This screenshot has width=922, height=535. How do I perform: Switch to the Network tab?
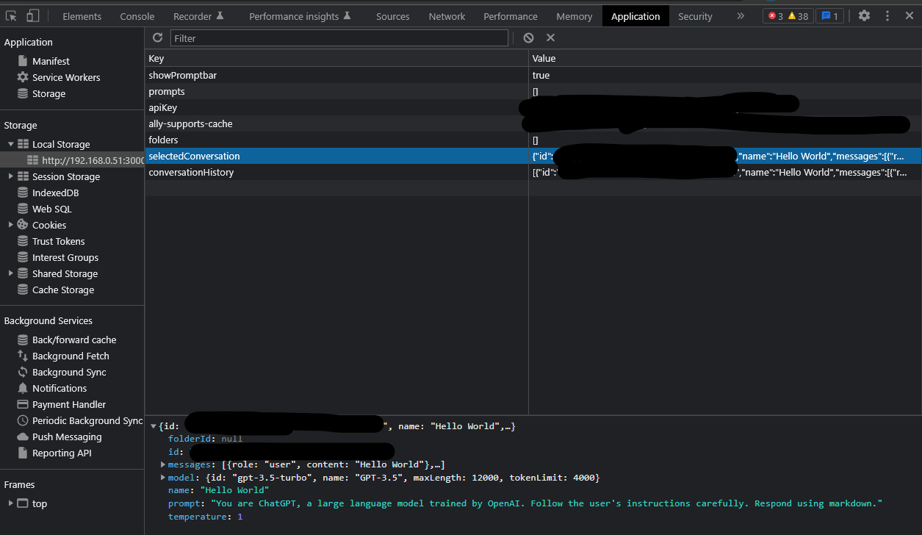click(447, 15)
